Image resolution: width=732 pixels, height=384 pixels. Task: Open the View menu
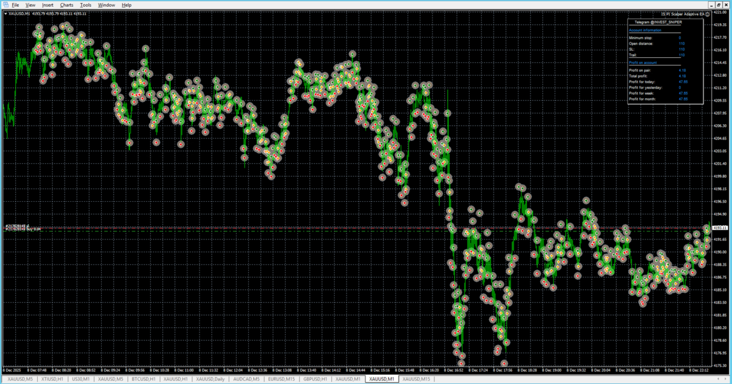pos(30,5)
